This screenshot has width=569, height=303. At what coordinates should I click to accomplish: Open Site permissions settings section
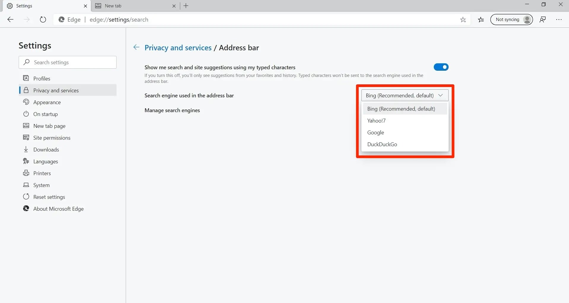click(x=68, y=138)
